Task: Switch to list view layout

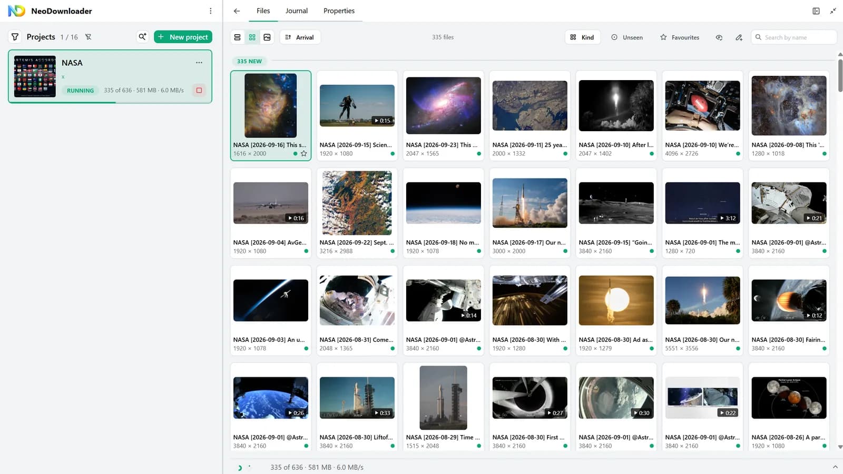Action: (238, 37)
